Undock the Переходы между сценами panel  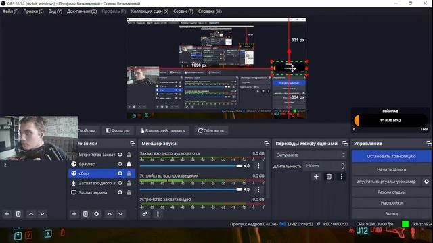tap(345, 144)
